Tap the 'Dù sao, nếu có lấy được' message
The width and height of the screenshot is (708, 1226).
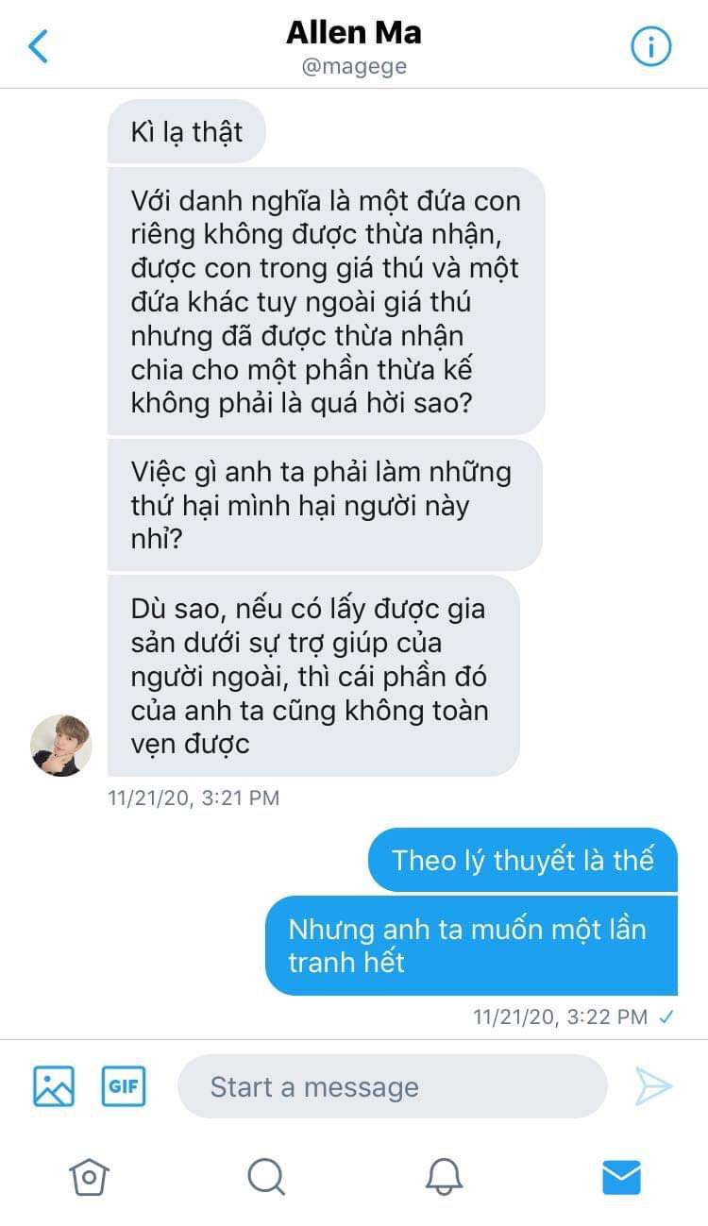tap(313, 676)
